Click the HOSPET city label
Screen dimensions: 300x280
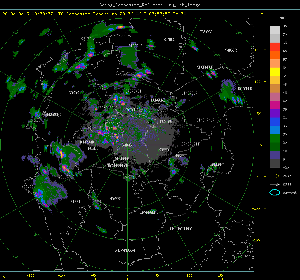[181, 156]
